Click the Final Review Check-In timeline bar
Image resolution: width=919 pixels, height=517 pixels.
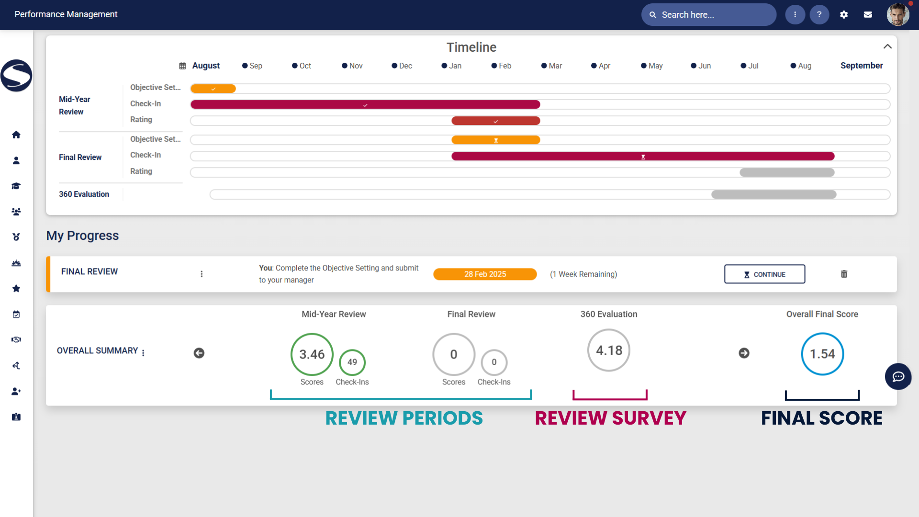(643, 157)
